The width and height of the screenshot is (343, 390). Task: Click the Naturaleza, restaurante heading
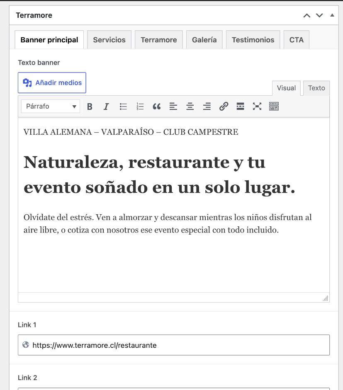point(159,174)
